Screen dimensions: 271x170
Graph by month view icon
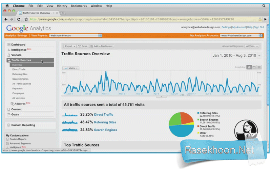259,67
